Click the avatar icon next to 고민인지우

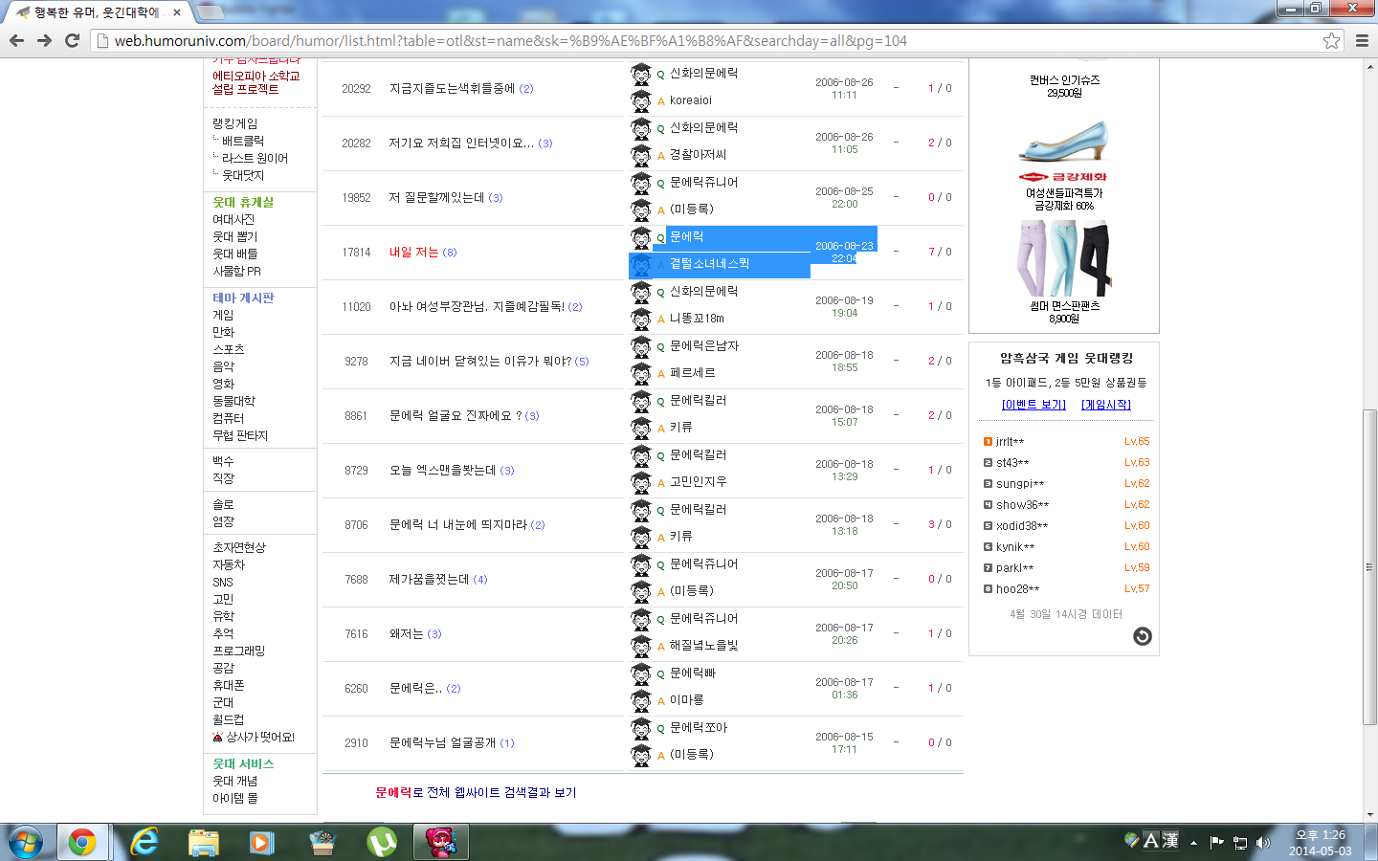641,482
